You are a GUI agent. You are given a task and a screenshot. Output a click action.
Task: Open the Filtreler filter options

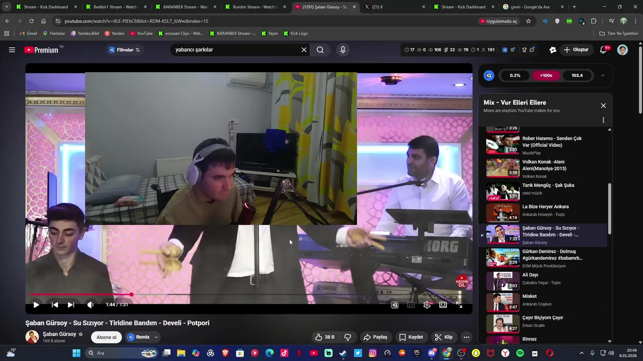[125, 50]
